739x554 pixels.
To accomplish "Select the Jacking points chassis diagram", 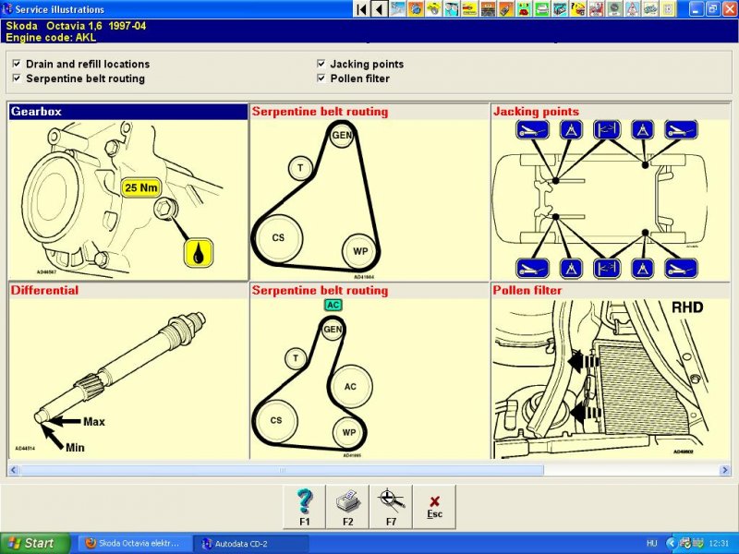I will (611, 199).
